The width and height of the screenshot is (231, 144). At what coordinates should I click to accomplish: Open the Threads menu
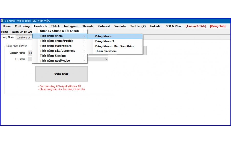(88, 26)
